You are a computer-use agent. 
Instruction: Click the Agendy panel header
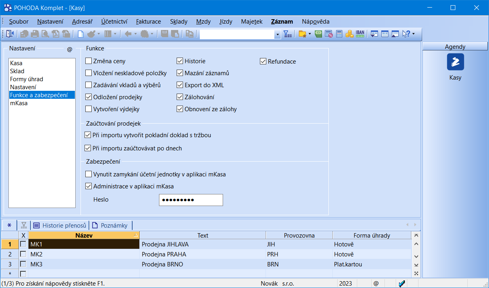click(x=455, y=46)
